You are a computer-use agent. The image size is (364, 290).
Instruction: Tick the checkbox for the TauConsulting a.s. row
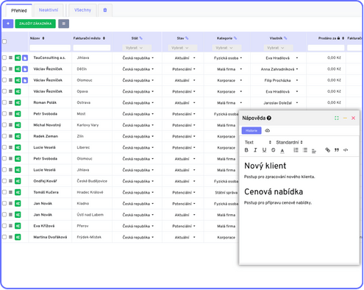tap(4, 57)
